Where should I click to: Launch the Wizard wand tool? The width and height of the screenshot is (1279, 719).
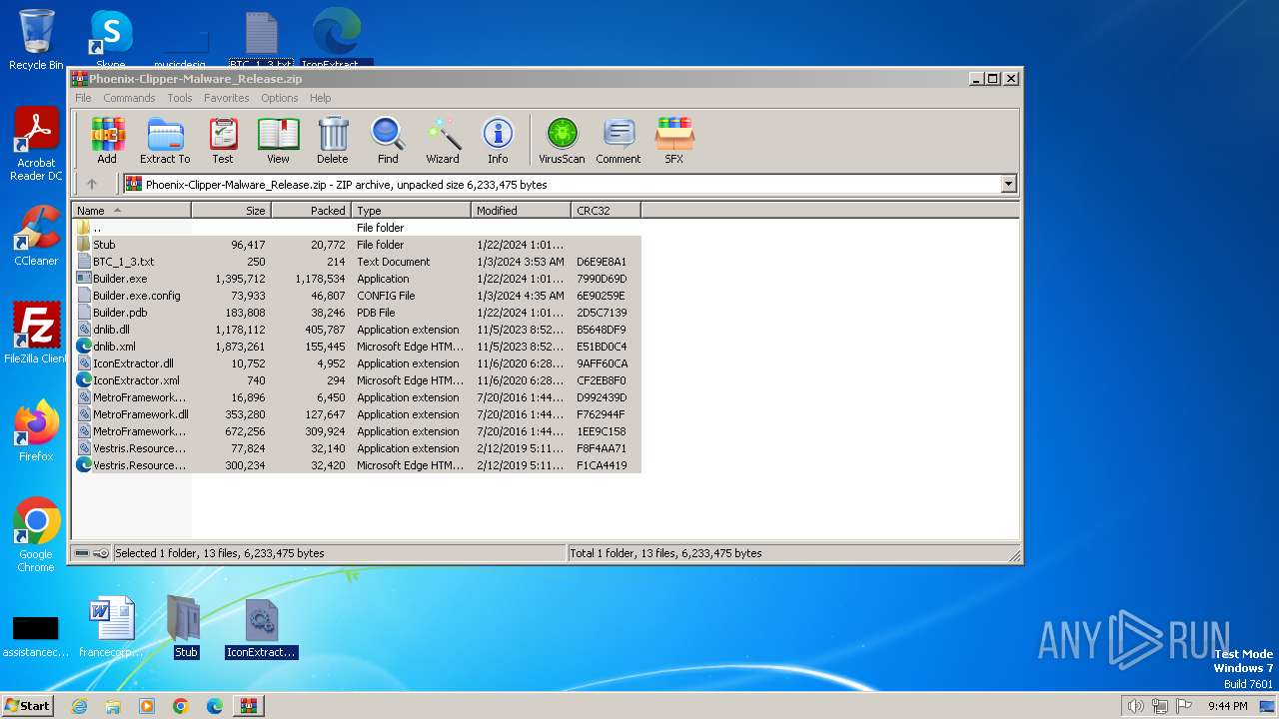click(443, 141)
